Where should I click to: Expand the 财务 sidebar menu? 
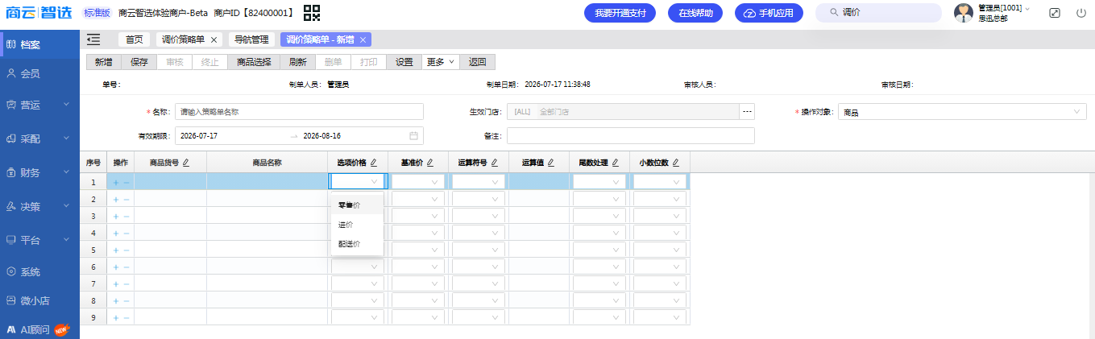click(x=39, y=172)
